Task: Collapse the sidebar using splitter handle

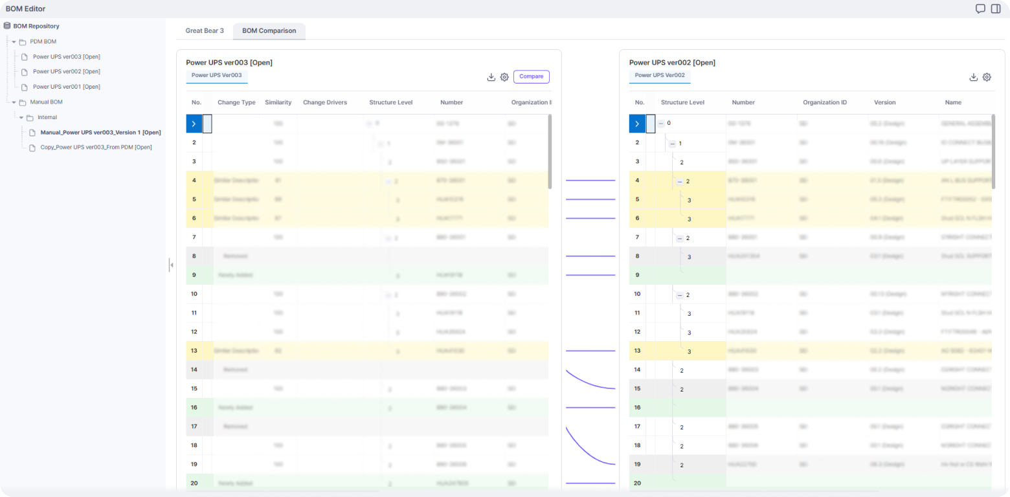Action: click(x=171, y=265)
